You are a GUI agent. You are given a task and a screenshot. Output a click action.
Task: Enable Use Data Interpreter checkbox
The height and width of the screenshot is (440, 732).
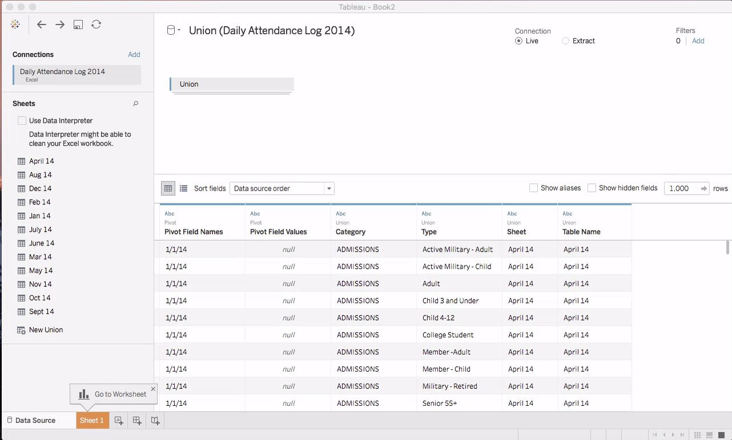(x=22, y=121)
